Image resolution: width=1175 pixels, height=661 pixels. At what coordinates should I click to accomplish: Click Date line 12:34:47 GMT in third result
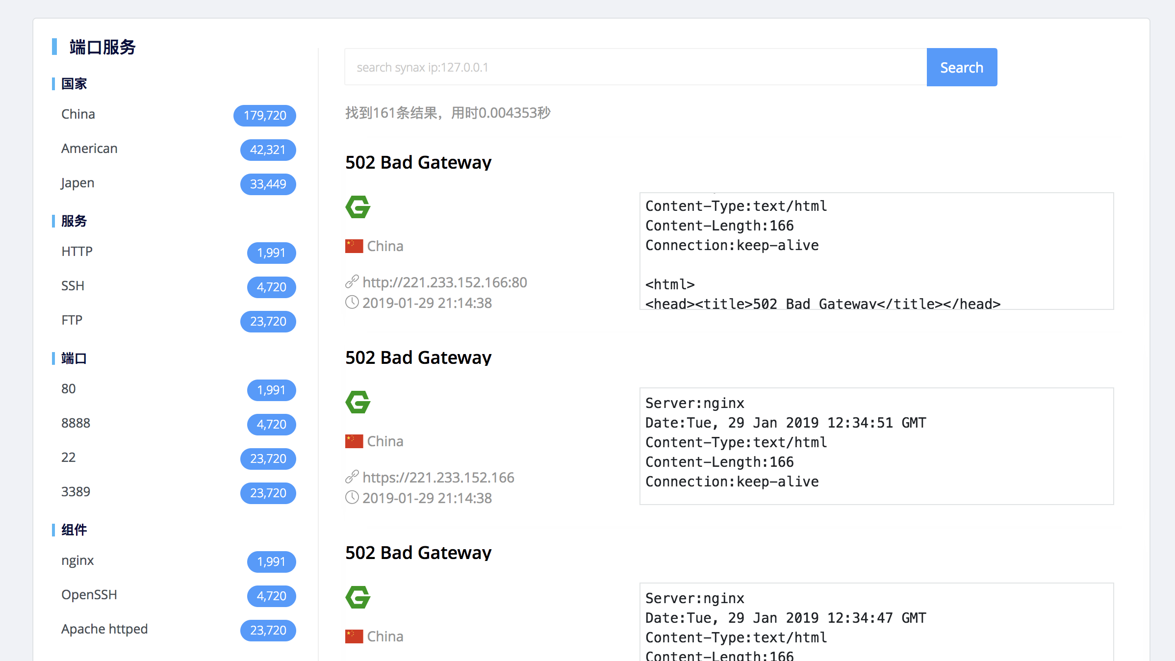pos(786,618)
